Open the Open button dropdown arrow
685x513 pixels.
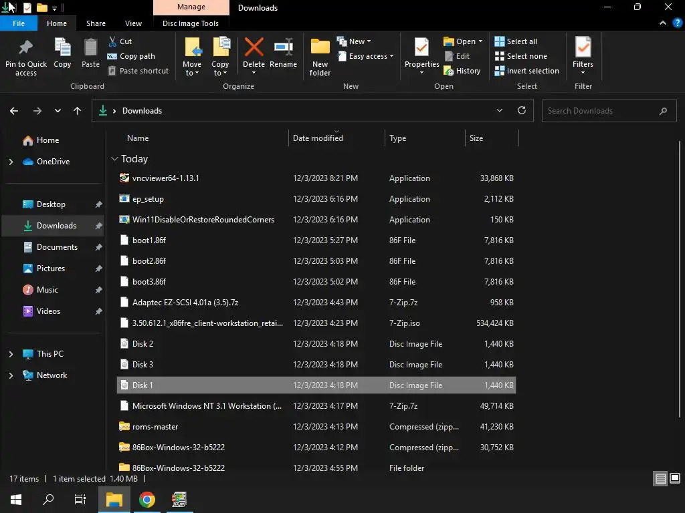tap(480, 41)
